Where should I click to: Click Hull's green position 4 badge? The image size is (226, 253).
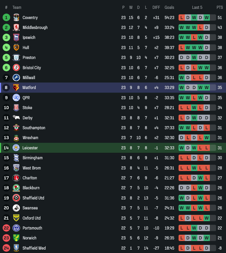coord(6,48)
